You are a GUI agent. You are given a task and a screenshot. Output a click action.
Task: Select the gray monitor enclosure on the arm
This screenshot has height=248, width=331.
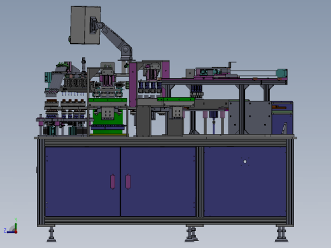point(85,25)
